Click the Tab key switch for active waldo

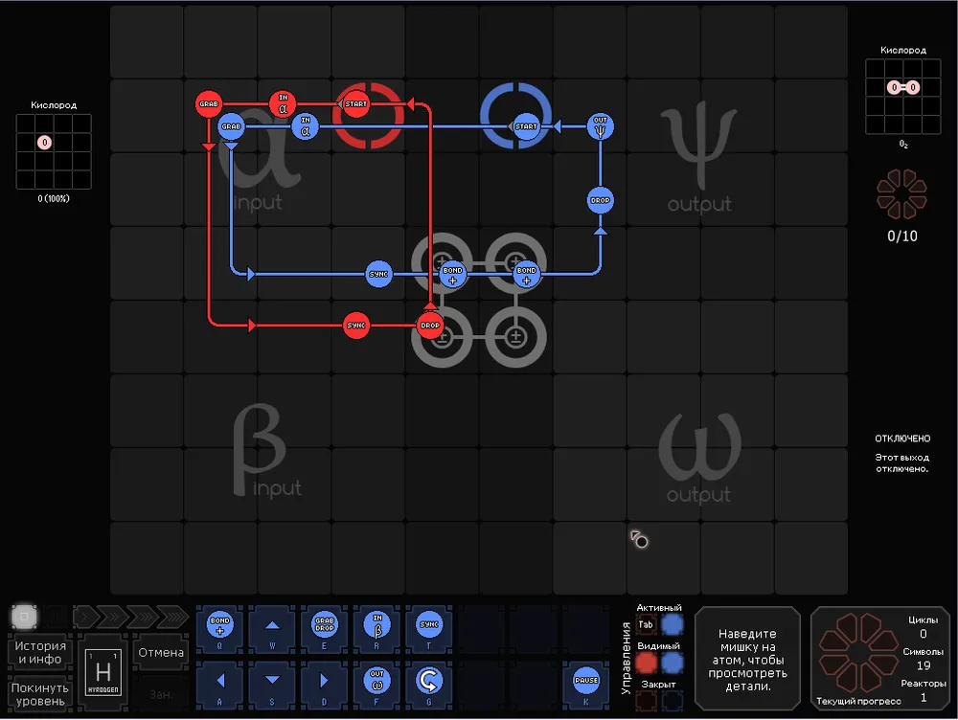click(x=646, y=624)
